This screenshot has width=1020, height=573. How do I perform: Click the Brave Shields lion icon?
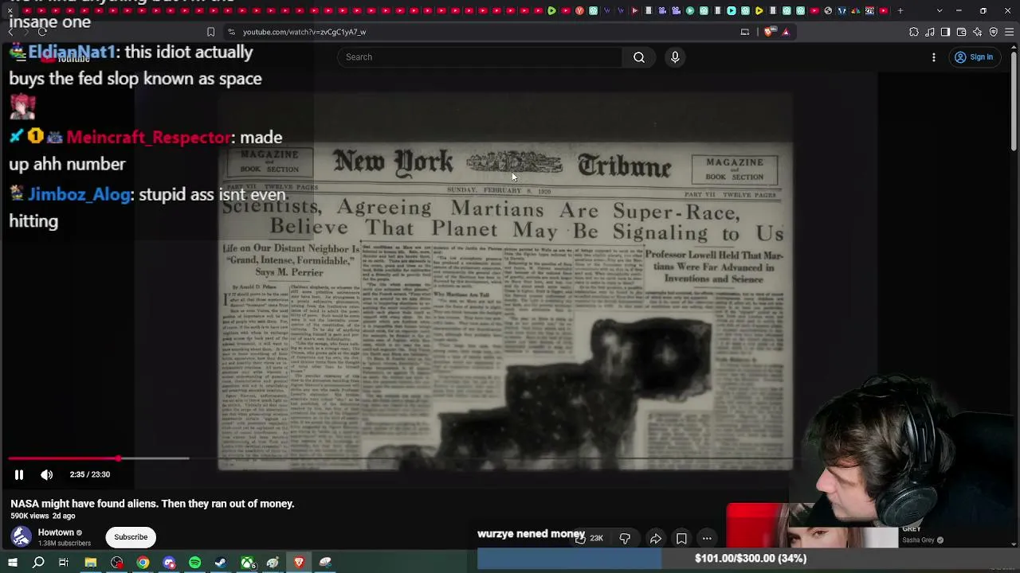768,32
